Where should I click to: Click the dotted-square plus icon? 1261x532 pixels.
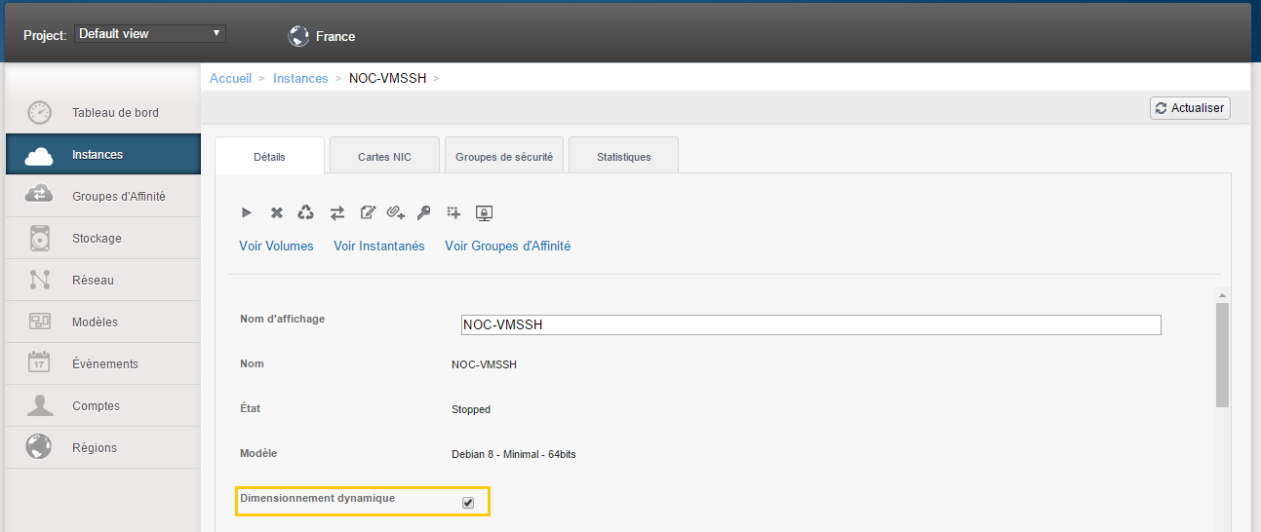click(453, 212)
